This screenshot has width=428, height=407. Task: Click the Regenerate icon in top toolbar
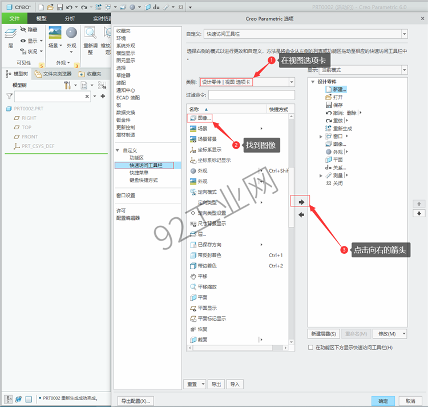click(x=98, y=7)
